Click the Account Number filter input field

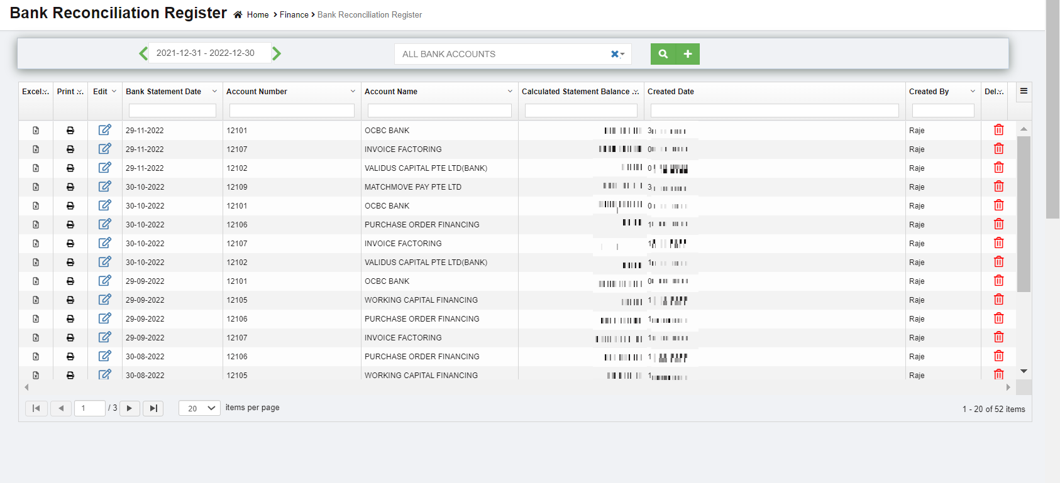(292, 111)
